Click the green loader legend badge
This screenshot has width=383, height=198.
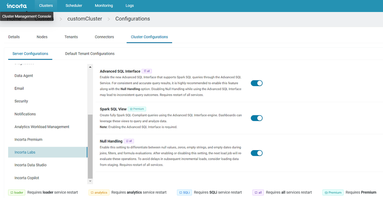click(x=16, y=193)
